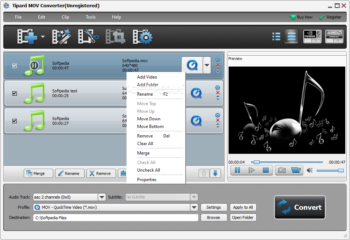Choose Merge in the context menu
Viewport: 350px width, 240px height.
click(156, 153)
